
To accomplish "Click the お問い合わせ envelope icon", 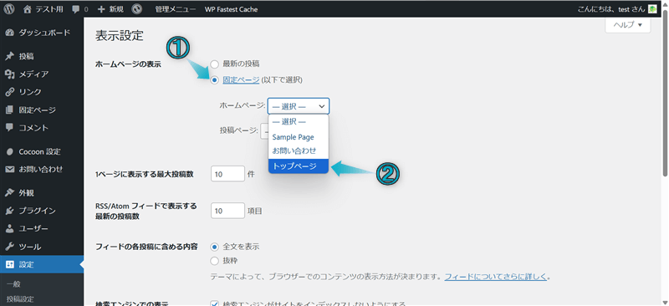I will [x=10, y=170].
